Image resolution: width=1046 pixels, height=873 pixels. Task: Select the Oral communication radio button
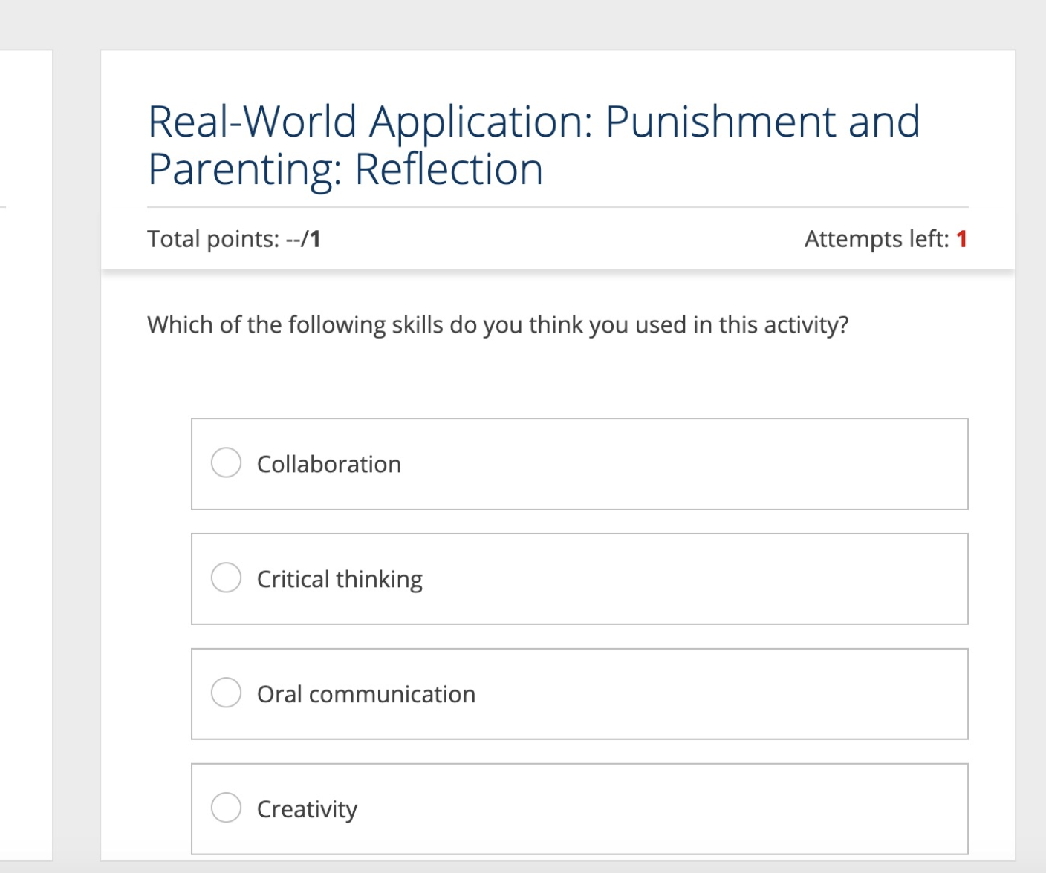(227, 692)
